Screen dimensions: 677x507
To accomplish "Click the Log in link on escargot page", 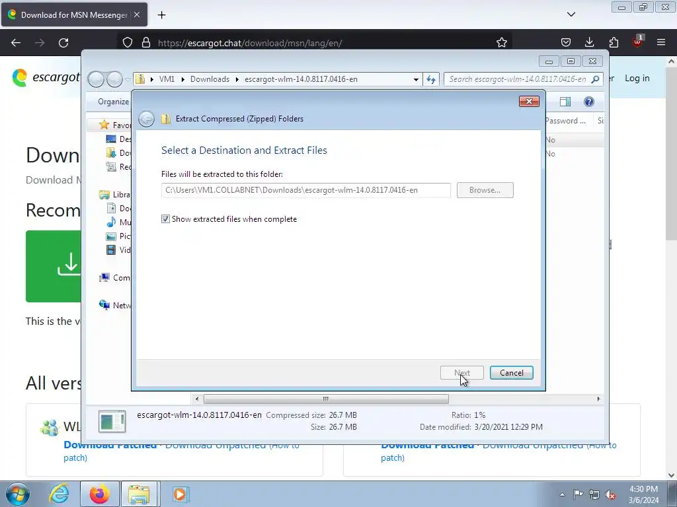I will [x=637, y=78].
